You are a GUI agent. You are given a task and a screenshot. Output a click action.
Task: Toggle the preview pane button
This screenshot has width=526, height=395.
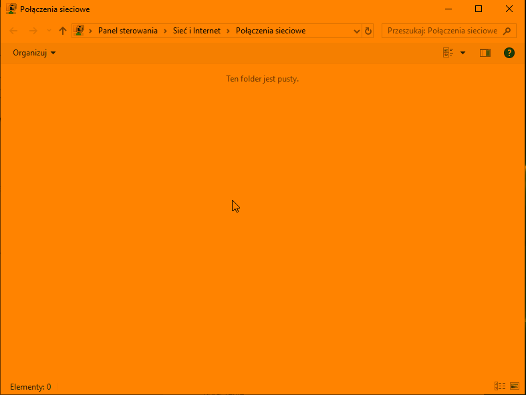(x=485, y=53)
